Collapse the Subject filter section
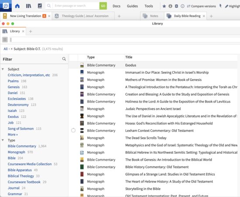 [x=3, y=69]
